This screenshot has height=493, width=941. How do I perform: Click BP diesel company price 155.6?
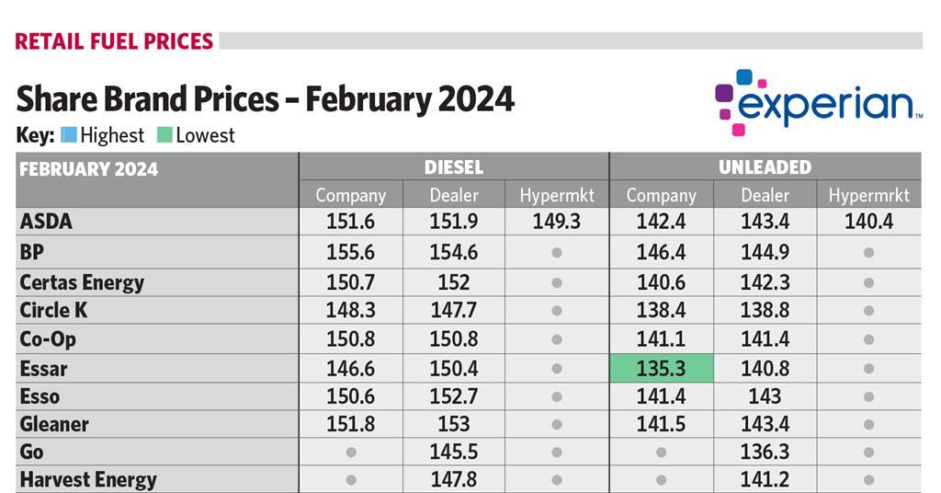350,252
